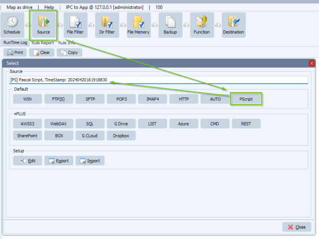Click the Import setup button

point(90,161)
